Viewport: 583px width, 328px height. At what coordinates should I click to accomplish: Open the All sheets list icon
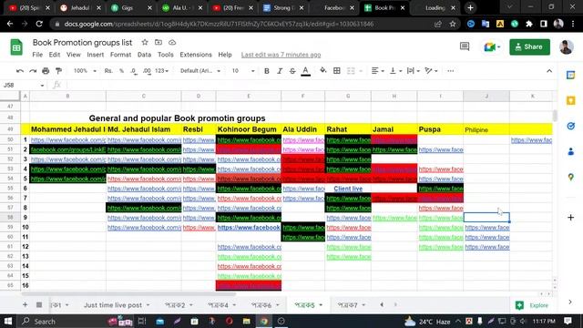pos(39,305)
